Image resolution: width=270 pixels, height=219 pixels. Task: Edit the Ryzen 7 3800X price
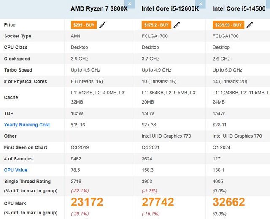[103, 25]
